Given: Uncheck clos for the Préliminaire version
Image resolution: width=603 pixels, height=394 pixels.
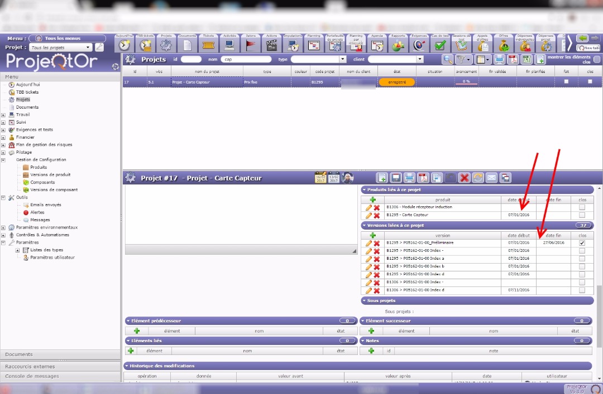Looking at the screenshot, I should [x=582, y=243].
